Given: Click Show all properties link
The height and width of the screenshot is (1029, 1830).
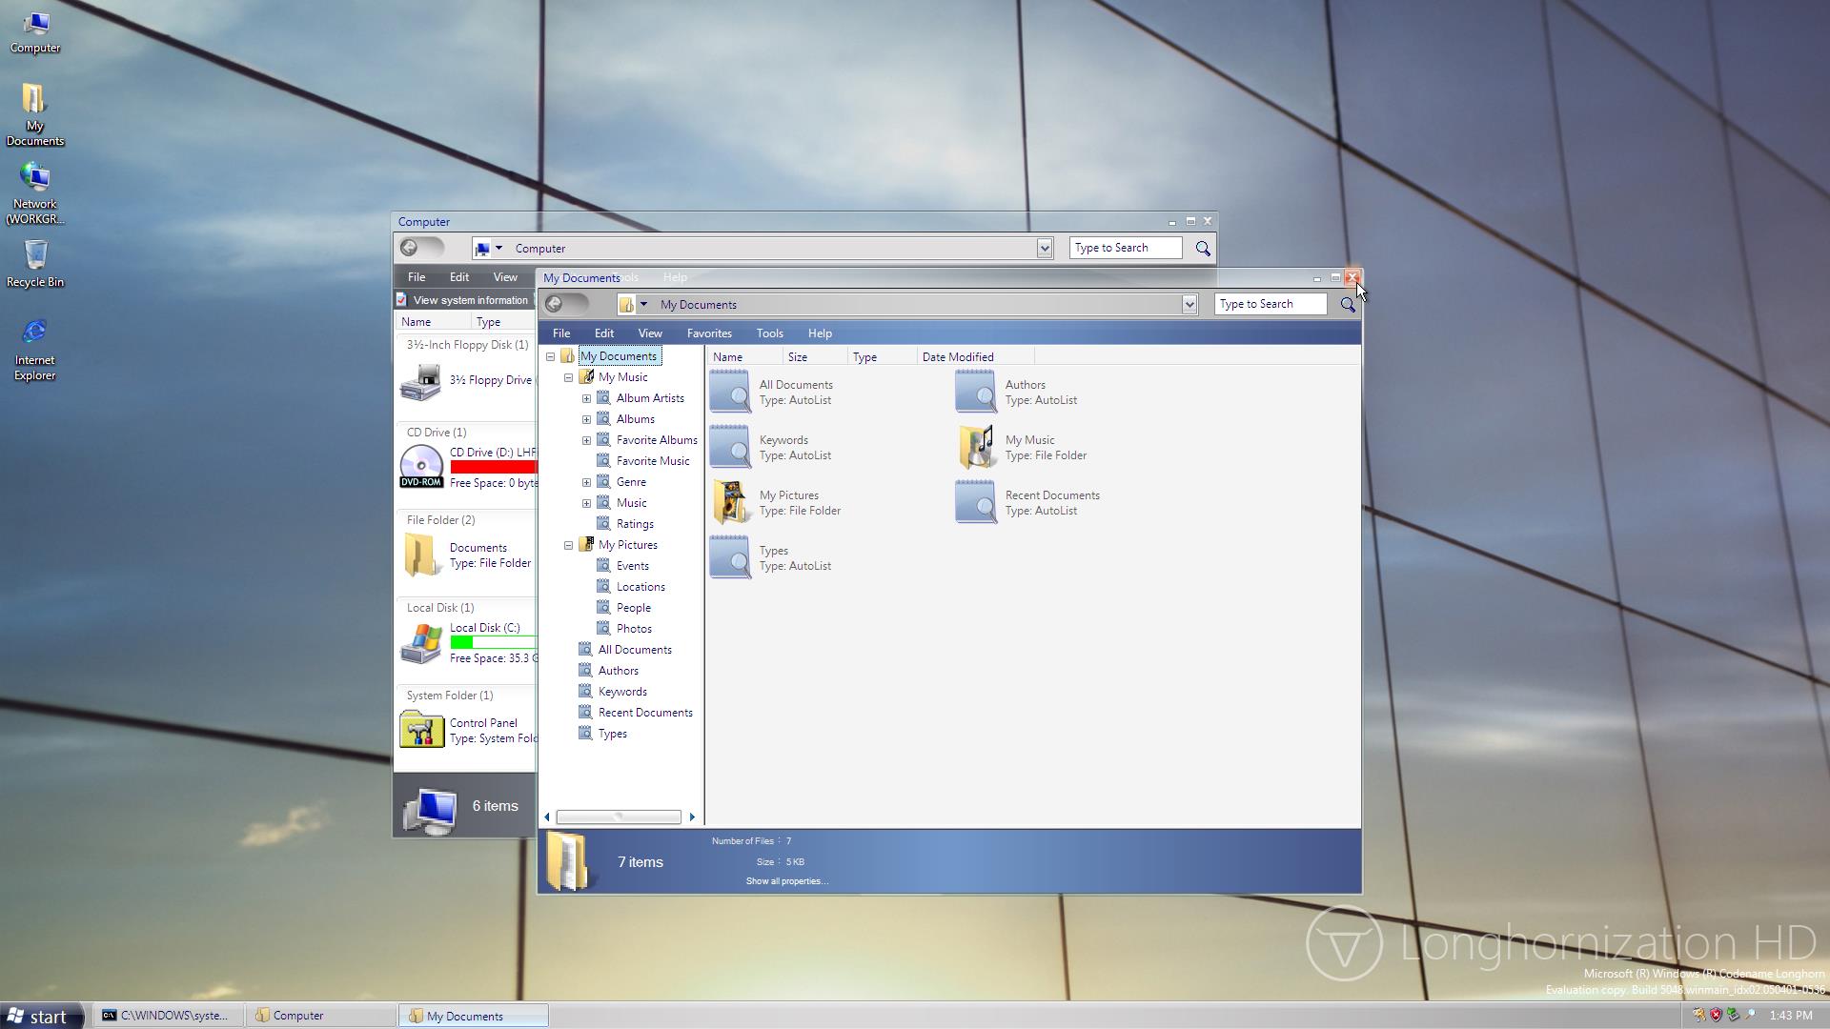Looking at the screenshot, I should point(786,881).
